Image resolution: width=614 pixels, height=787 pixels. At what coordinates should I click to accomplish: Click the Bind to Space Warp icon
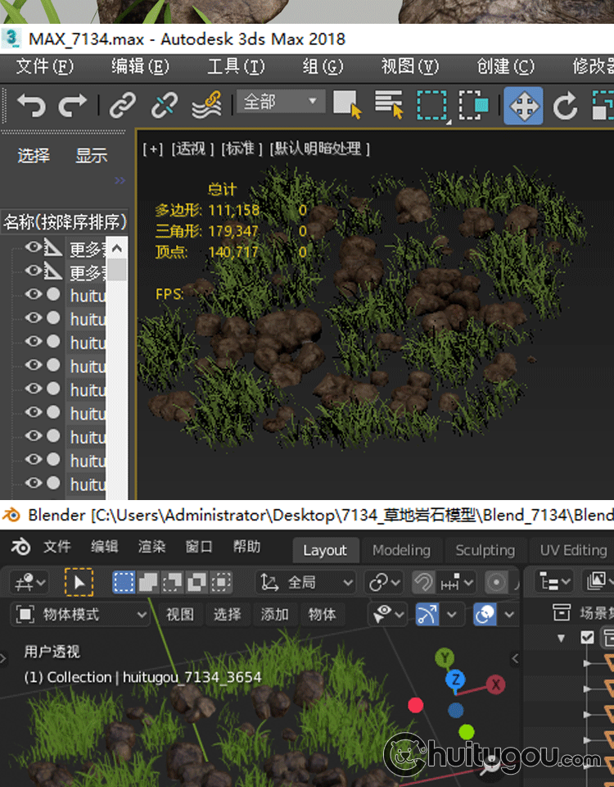click(206, 105)
